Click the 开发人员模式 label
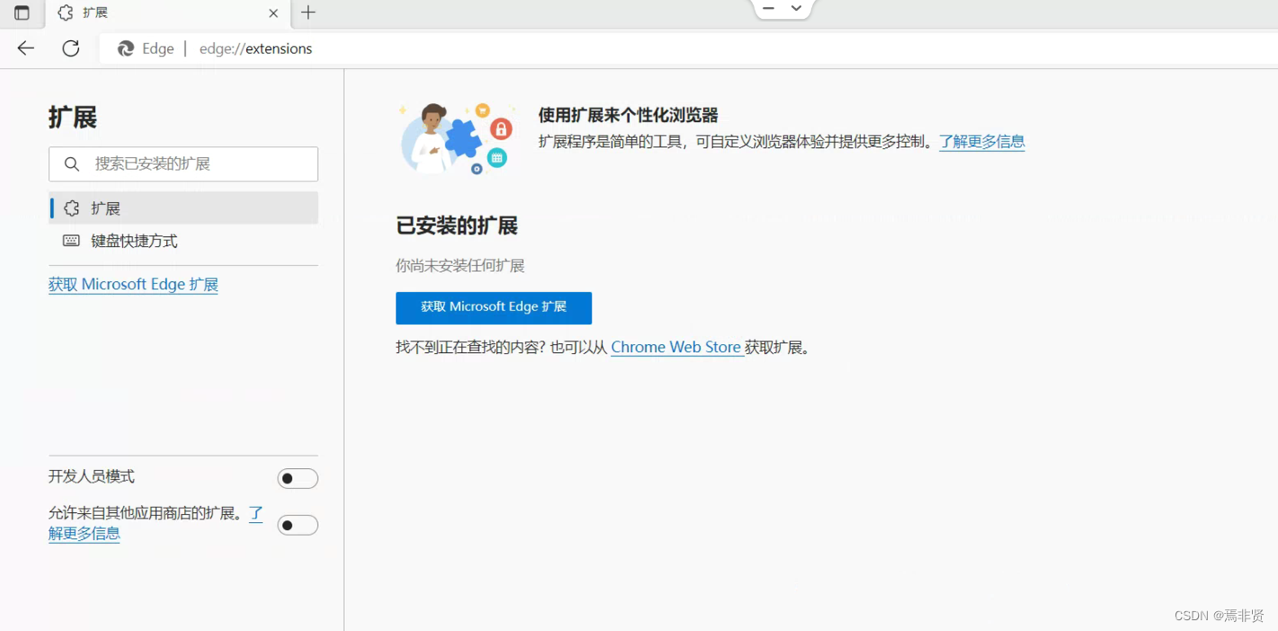 (92, 476)
